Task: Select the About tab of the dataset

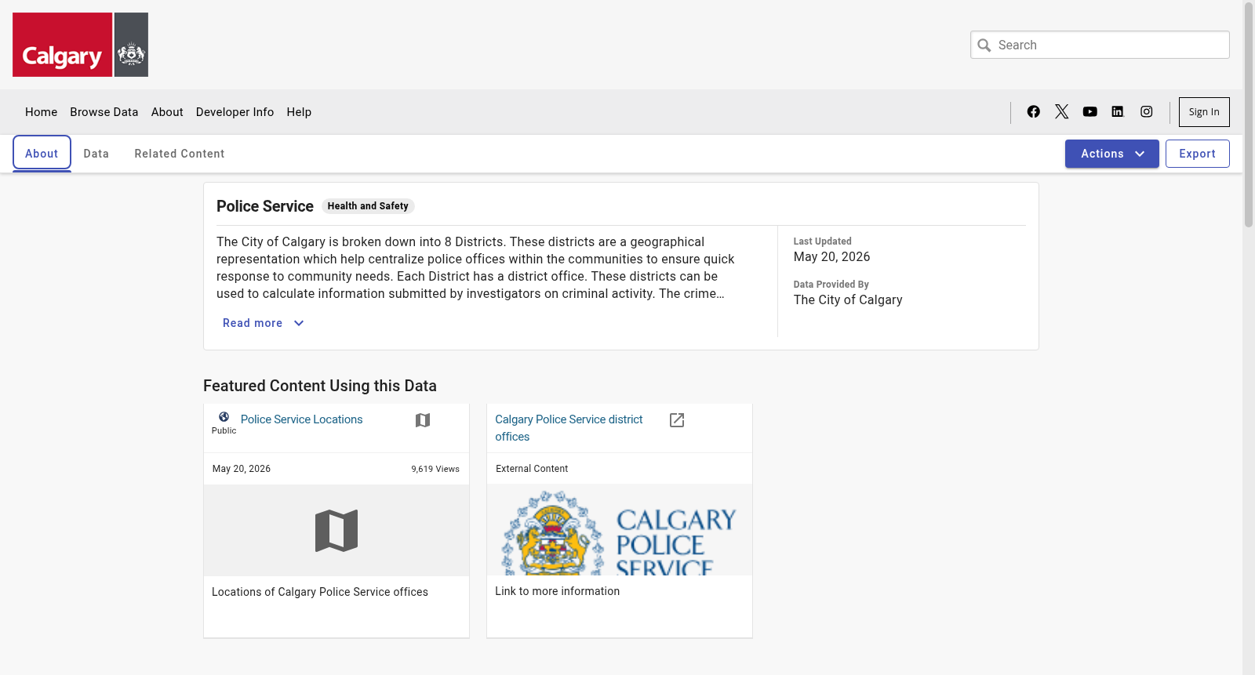Action: click(x=42, y=154)
